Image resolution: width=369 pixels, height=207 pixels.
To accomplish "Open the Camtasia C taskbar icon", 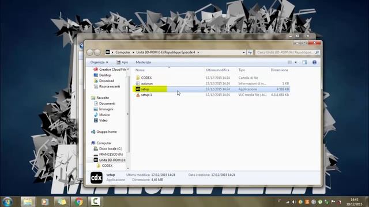I will pos(95,202).
